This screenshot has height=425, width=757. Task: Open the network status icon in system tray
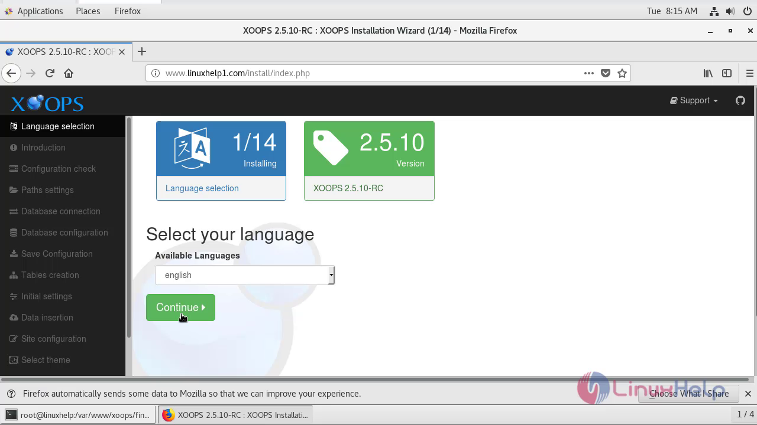[x=714, y=11]
